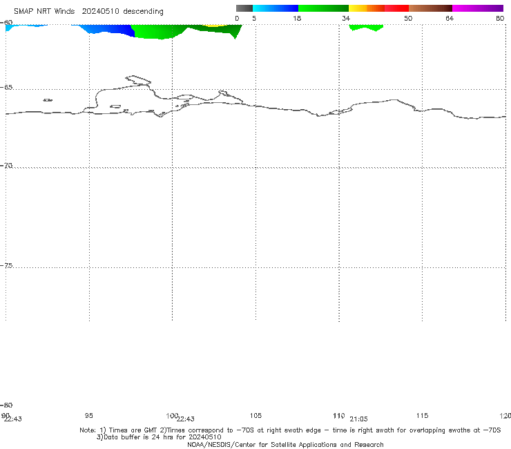Click the longitude label '115'
511x449 pixels.
point(423,416)
